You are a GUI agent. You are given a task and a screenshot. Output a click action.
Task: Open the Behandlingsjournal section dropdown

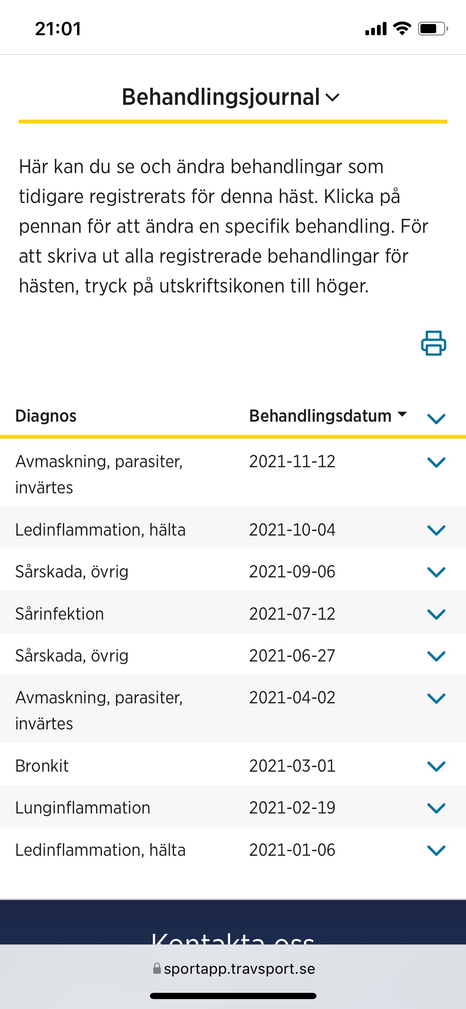coord(231,97)
